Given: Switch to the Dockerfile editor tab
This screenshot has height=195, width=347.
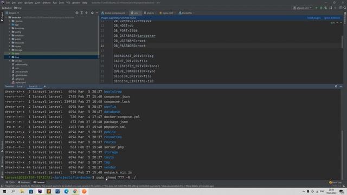Looking at the screenshot, I should pyautogui.click(x=187, y=13).
